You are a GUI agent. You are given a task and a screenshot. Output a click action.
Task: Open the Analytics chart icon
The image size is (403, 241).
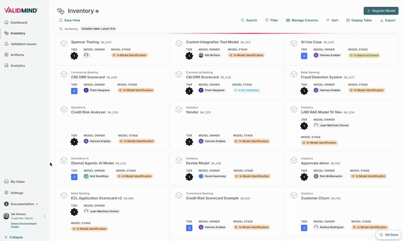click(6, 65)
